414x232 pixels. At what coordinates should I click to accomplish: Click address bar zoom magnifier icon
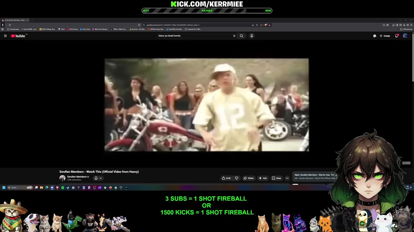click(257, 25)
